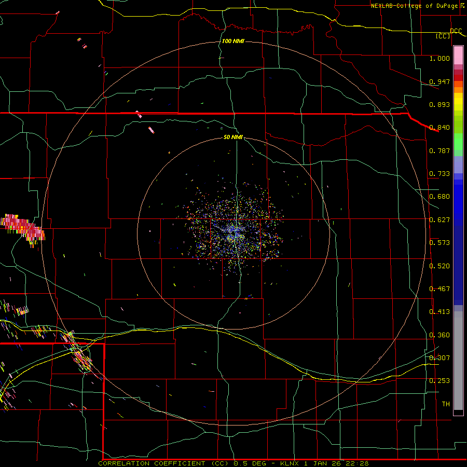Pick the 0.680 scale label
The image size is (467, 467).
point(439,197)
